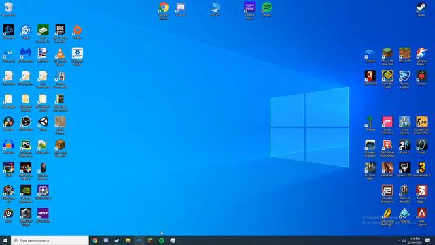The width and height of the screenshot is (435, 245).
Task: Open the VLC media player shortcut
Action: [x=60, y=56]
